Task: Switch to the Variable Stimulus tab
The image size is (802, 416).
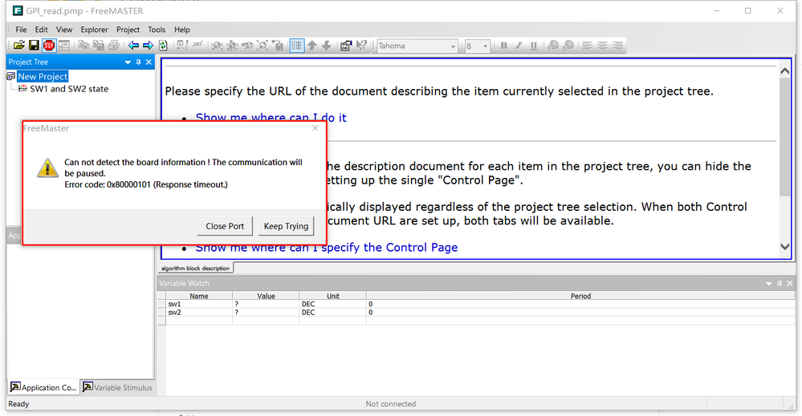Action: [x=118, y=387]
